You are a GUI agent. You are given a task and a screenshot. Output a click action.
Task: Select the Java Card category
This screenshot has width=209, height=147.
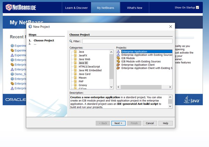tap(84, 74)
